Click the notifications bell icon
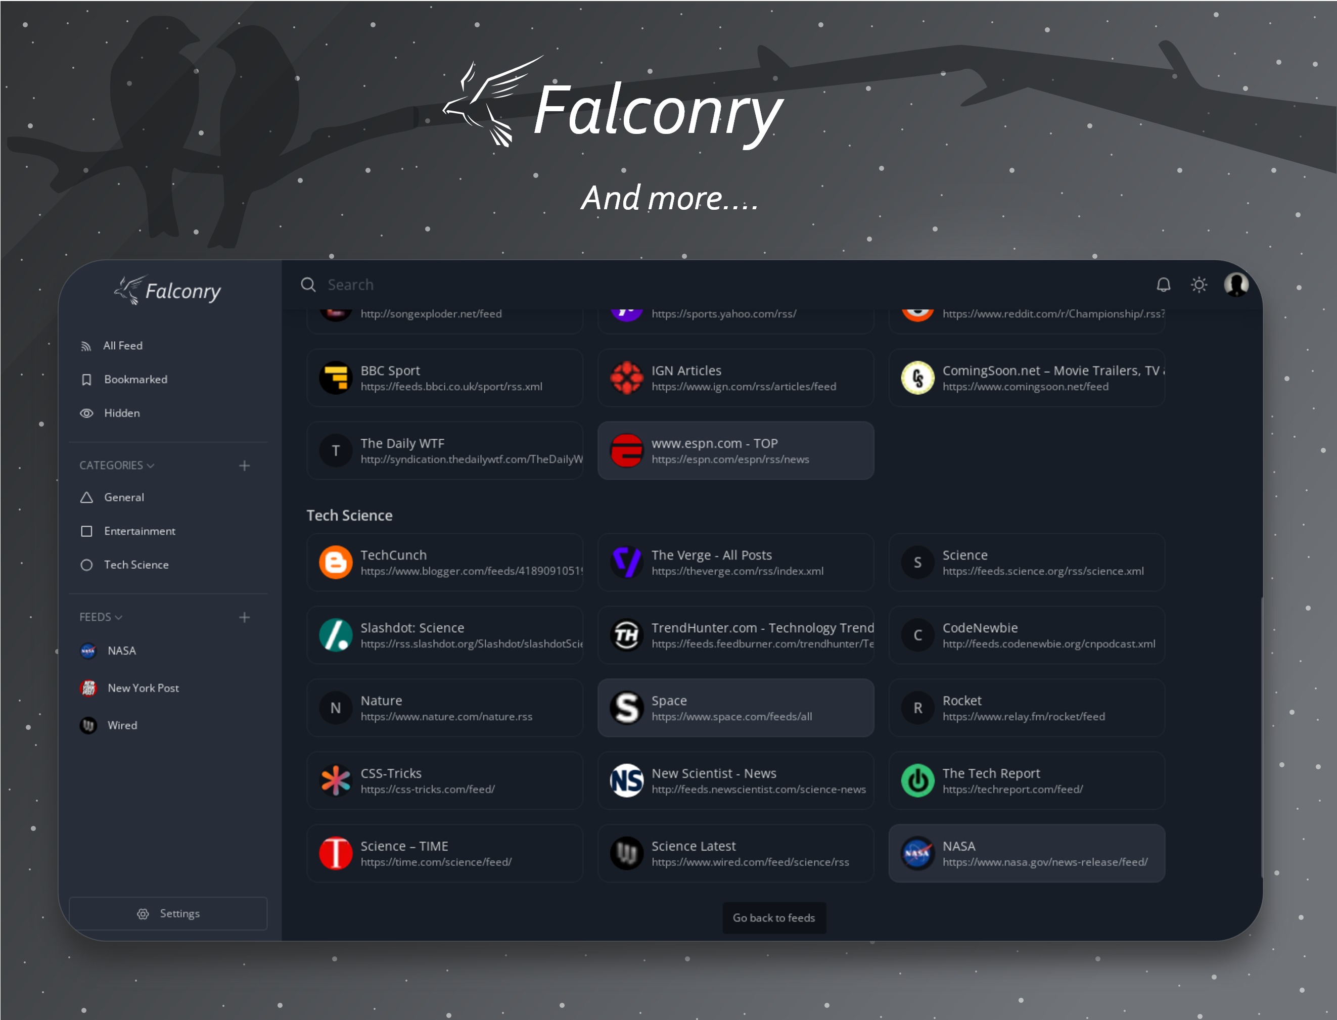Viewport: 1337px width, 1020px height. click(x=1163, y=285)
